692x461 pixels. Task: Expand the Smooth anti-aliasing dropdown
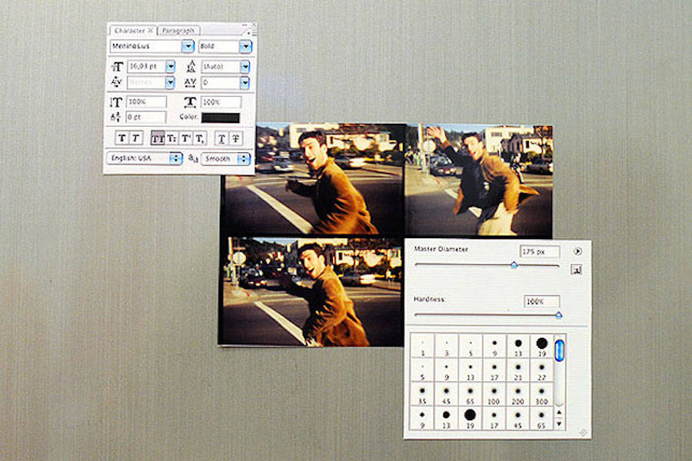pos(244,159)
